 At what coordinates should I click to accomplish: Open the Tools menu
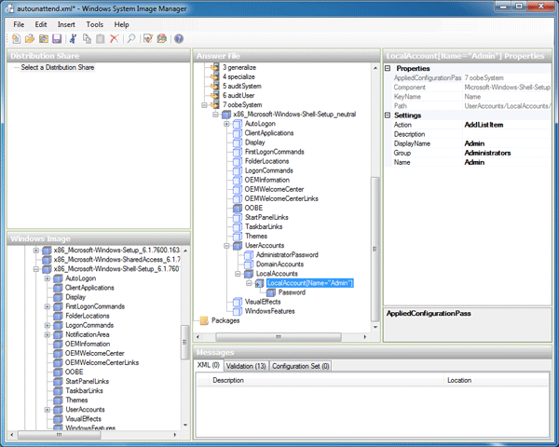click(x=94, y=23)
